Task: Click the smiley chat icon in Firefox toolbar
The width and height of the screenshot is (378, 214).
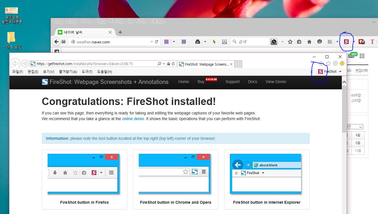Action: 320,42
